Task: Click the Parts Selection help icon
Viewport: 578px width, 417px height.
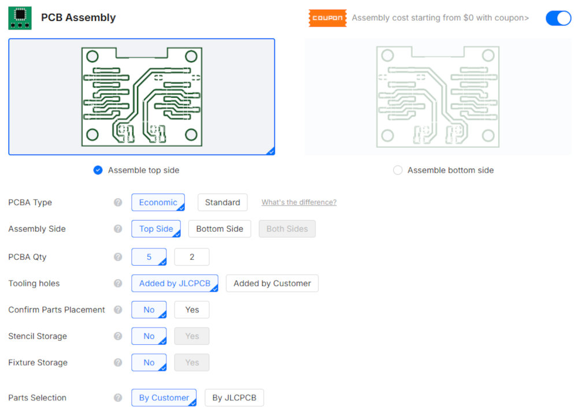Action: point(118,398)
